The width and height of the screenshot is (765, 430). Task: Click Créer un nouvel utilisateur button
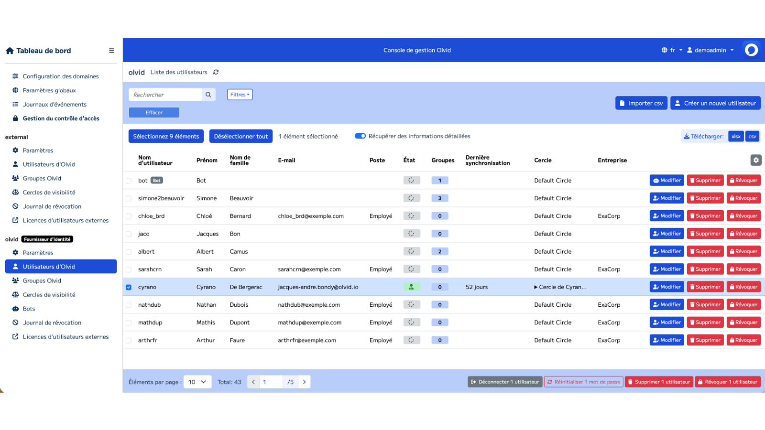[715, 103]
